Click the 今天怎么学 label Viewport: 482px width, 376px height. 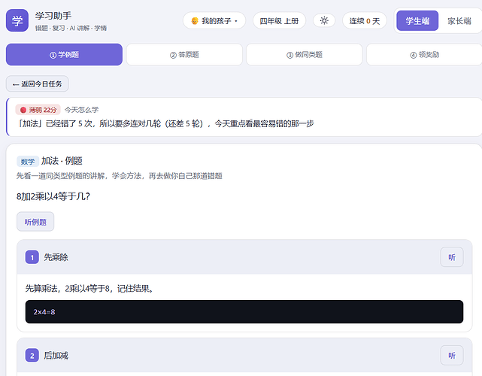tap(81, 110)
